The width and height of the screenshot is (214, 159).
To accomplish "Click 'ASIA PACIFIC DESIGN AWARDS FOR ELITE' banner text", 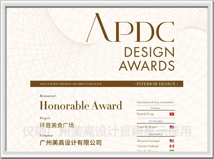I will [71, 84].
